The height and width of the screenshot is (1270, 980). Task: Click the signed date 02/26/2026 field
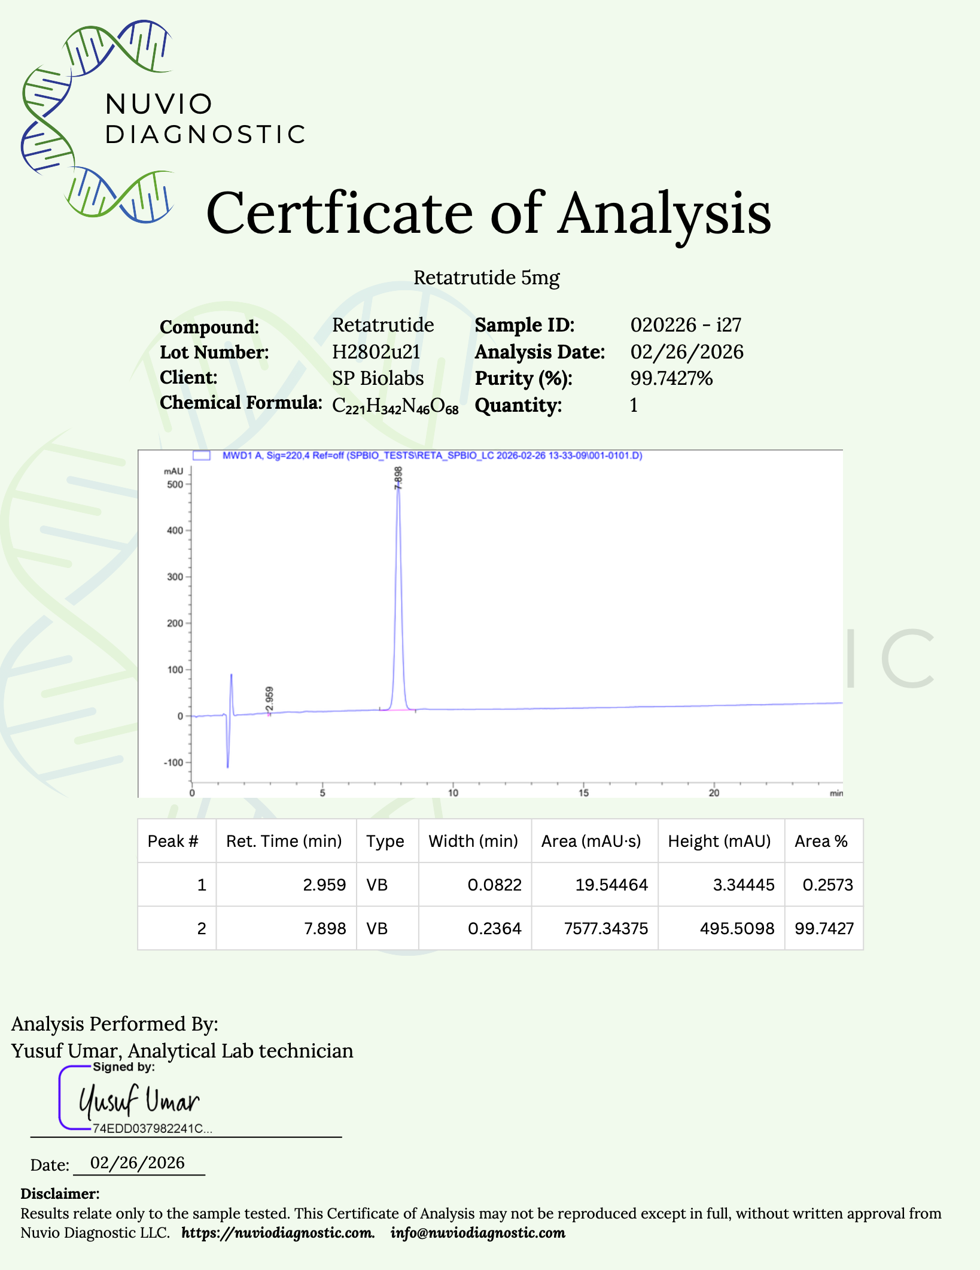click(x=138, y=1163)
